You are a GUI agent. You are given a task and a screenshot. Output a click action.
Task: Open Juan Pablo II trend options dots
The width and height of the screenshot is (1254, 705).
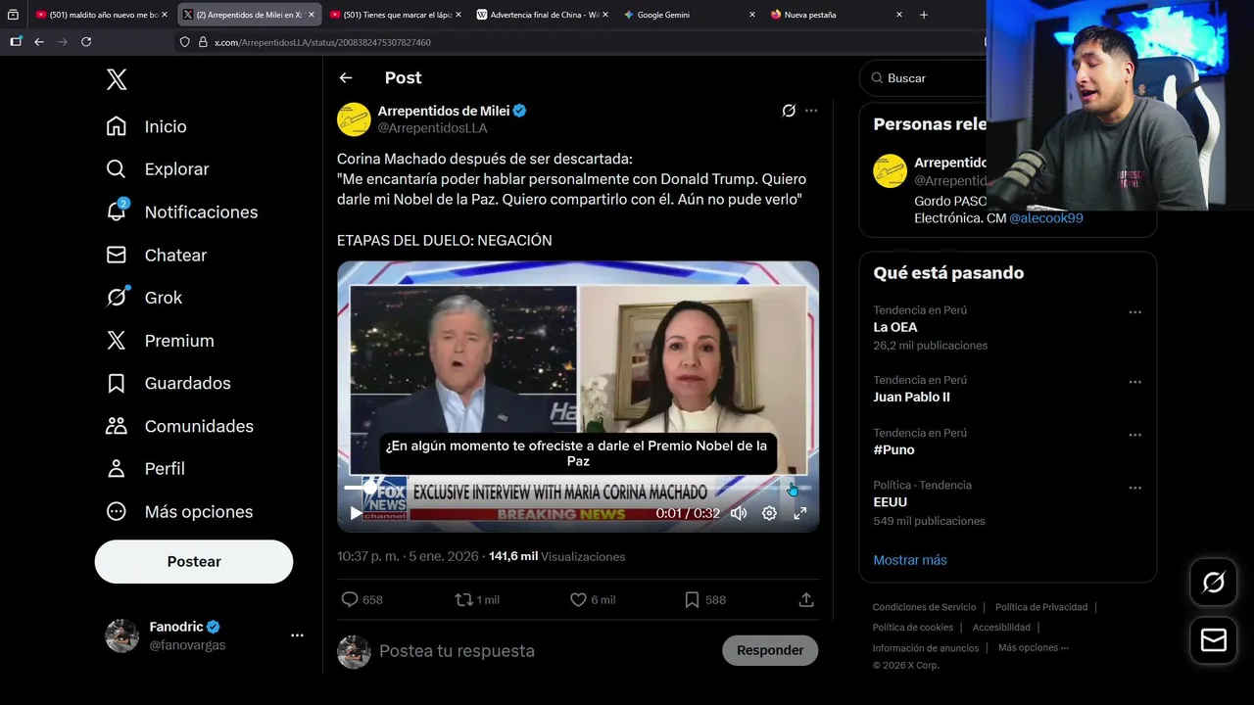(1134, 382)
